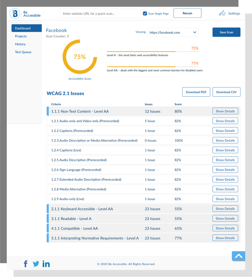
Task: Click the Rescan button
Action: pos(187,13)
